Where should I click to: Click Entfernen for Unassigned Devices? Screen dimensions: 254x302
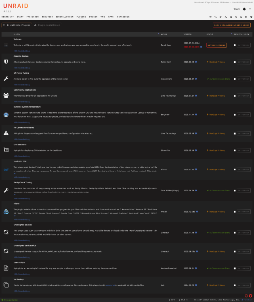pos(244,233)
